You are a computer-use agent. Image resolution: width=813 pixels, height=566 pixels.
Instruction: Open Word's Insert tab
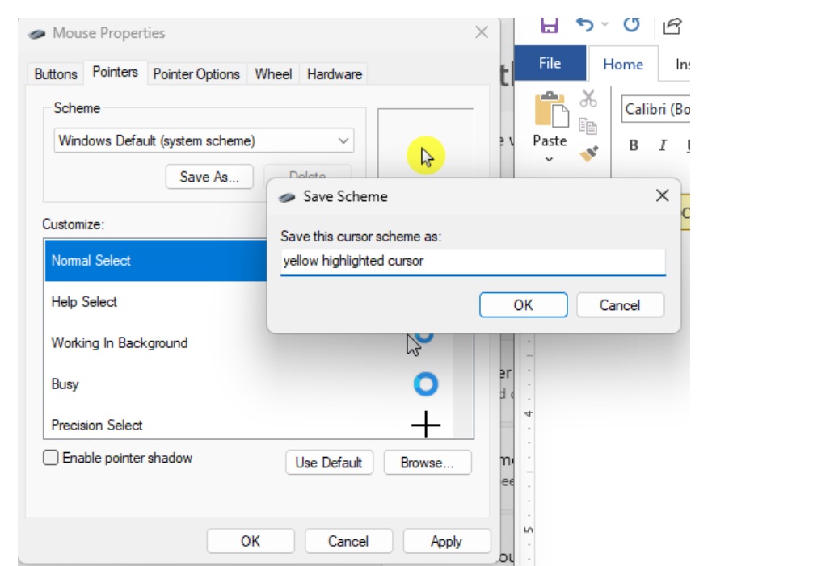pyautogui.click(x=684, y=62)
